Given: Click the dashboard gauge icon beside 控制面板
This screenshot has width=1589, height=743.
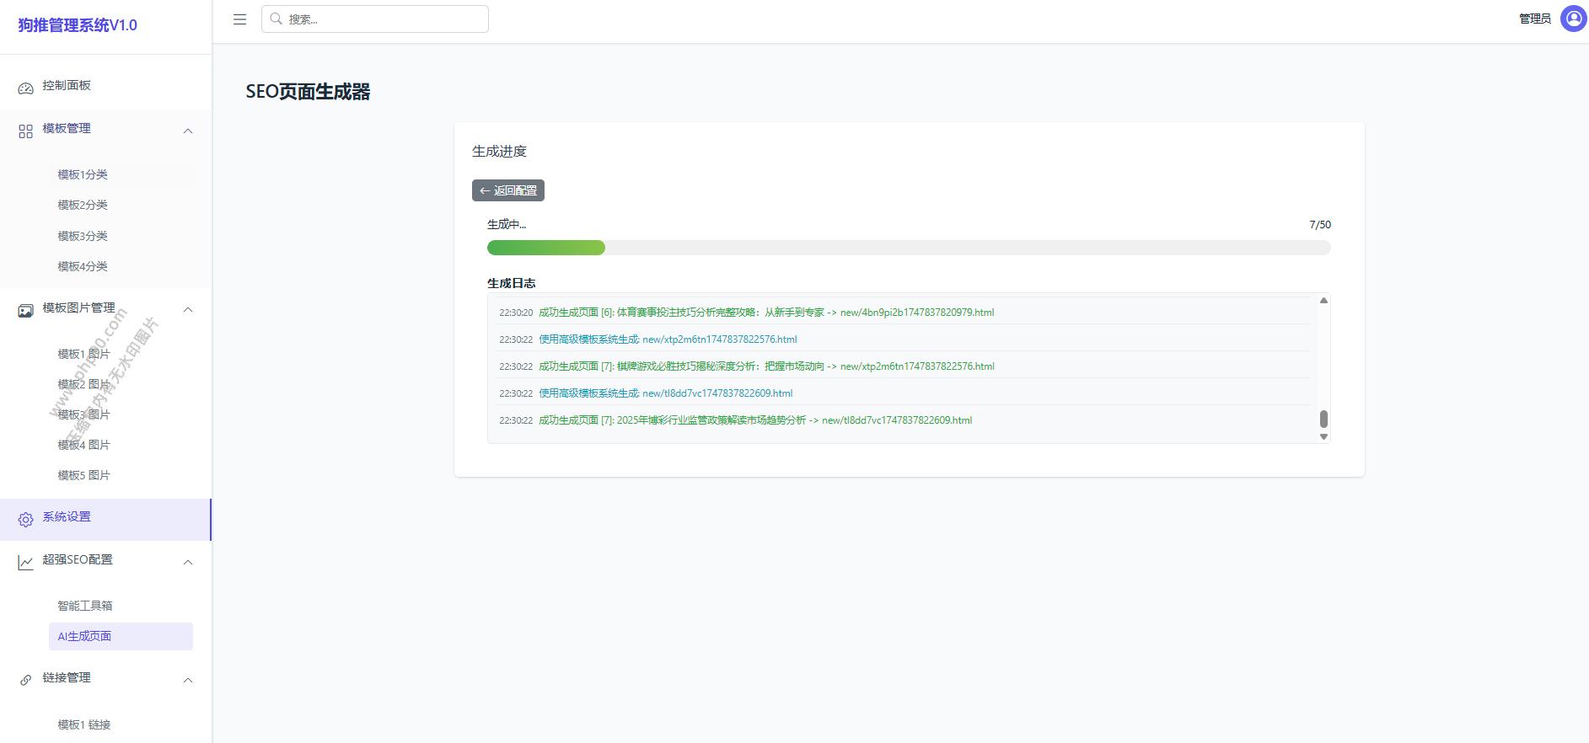Looking at the screenshot, I should pyautogui.click(x=25, y=88).
